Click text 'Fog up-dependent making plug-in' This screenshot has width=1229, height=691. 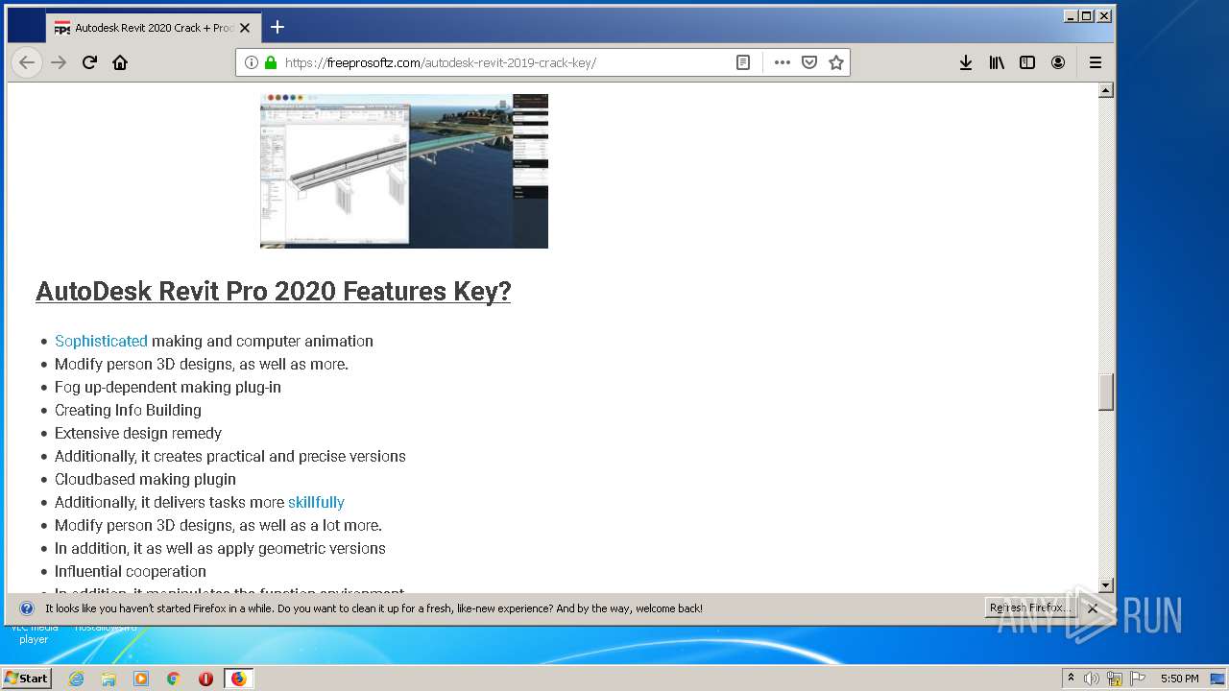[168, 387]
